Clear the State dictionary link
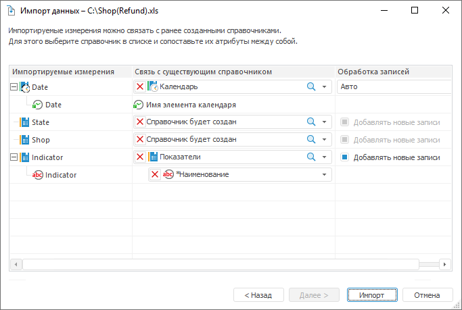 point(140,122)
